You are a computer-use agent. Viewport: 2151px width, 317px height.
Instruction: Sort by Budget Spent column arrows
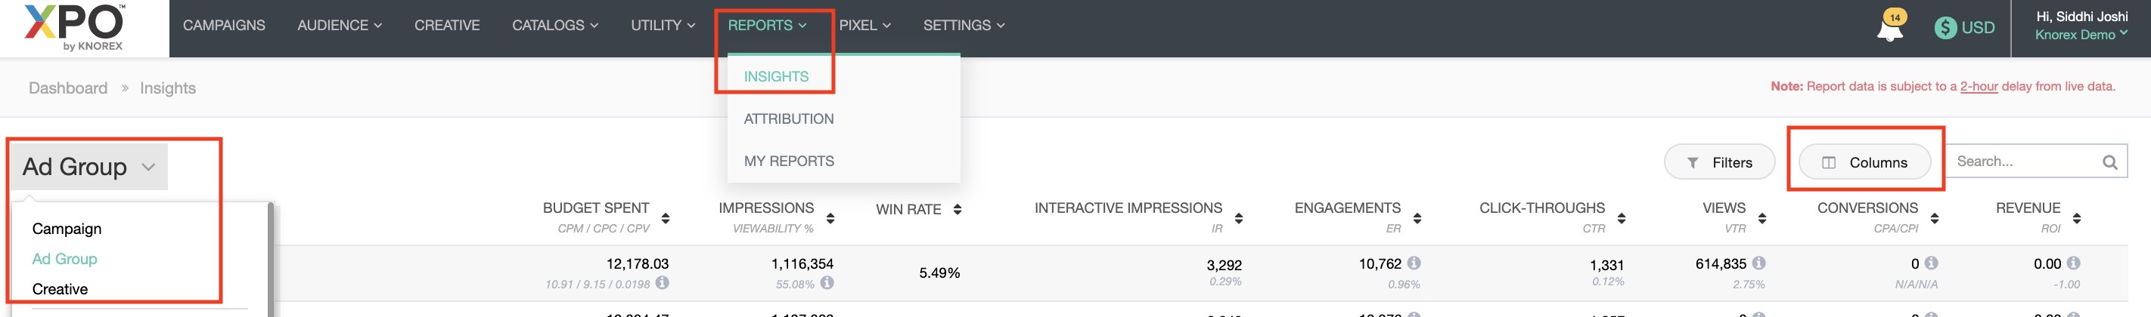(666, 219)
